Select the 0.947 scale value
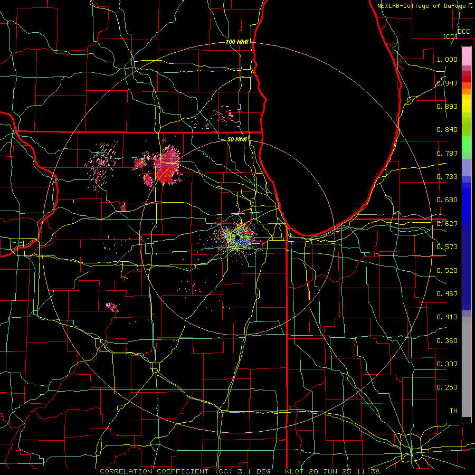Image resolution: width=475 pixels, height=475 pixels. click(447, 83)
